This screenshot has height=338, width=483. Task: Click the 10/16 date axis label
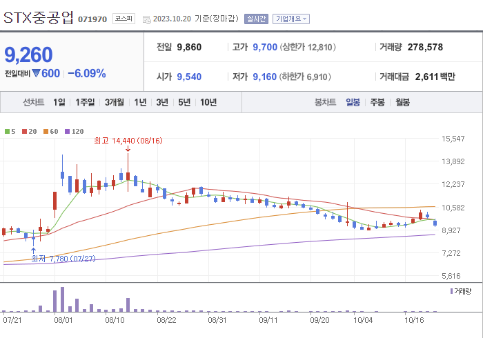click(414, 320)
